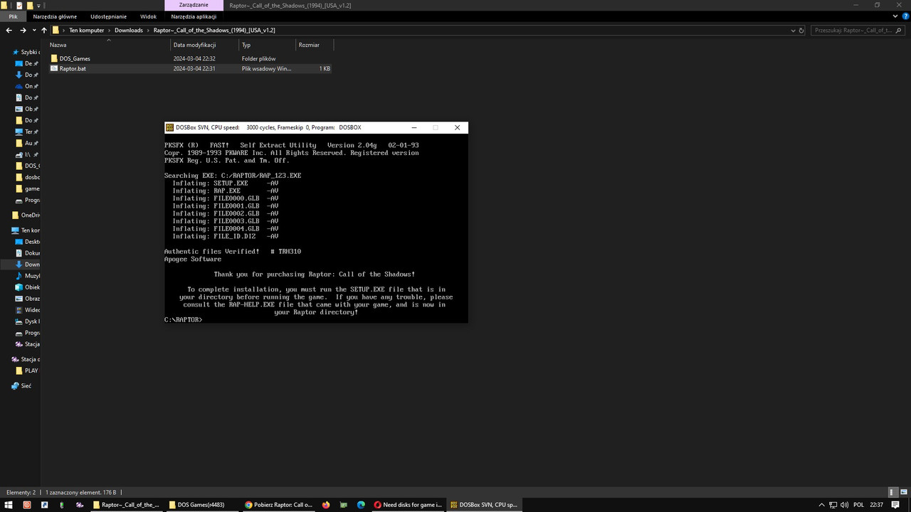Change POL keyboard language in tray
The height and width of the screenshot is (512, 911).
click(x=858, y=505)
